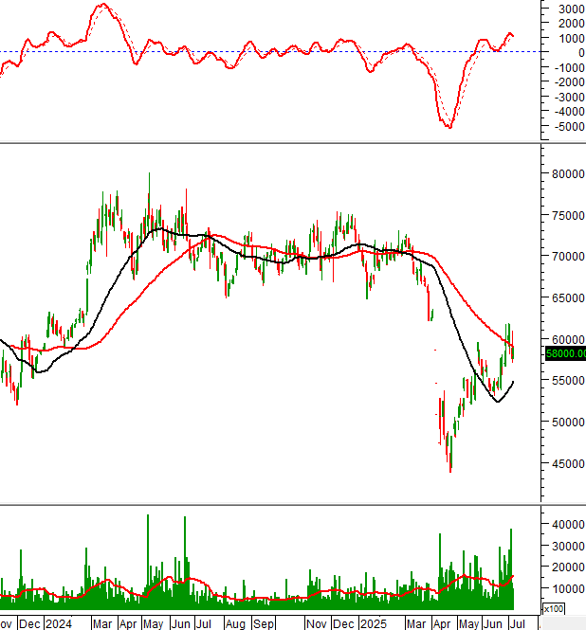The image size is (586, 630).
Task: Select the -2000 oscillator axis label
Action: click(570, 82)
